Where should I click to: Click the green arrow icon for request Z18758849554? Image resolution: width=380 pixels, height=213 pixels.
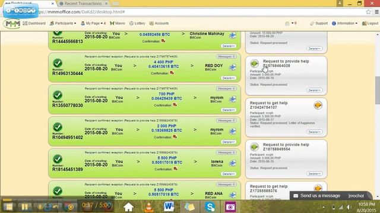pyautogui.click(x=254, y=147)
